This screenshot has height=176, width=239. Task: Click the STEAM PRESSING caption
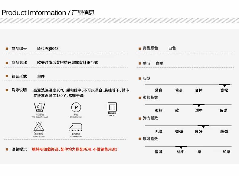[76, 137]
